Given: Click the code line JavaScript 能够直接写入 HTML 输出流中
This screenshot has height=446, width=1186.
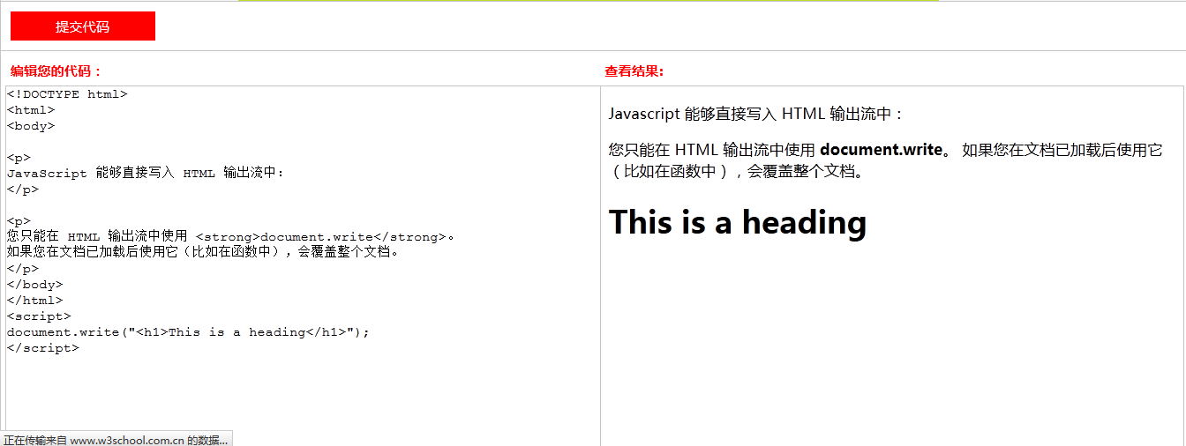Looking at the screenshot, I should [x=146, y=174].
